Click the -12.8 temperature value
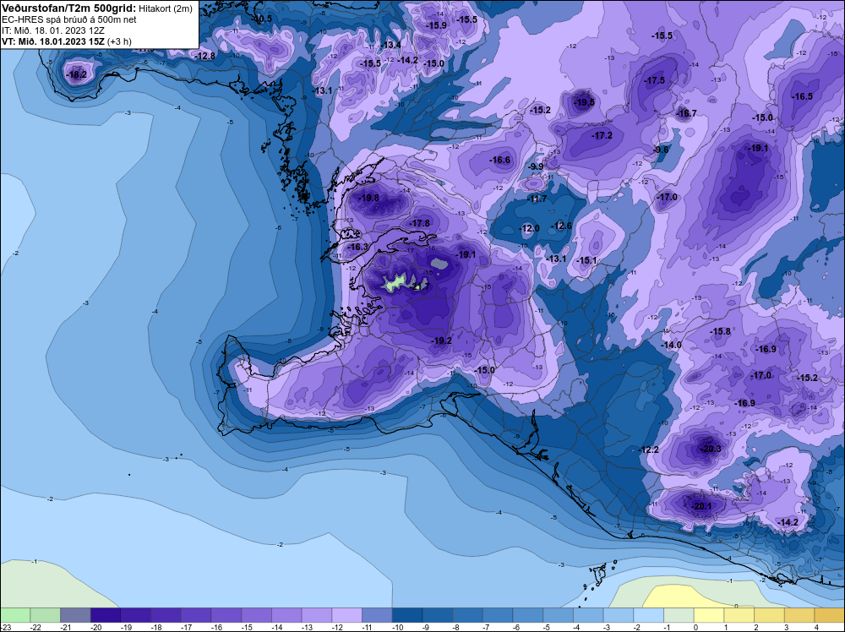 pos(204,56)
